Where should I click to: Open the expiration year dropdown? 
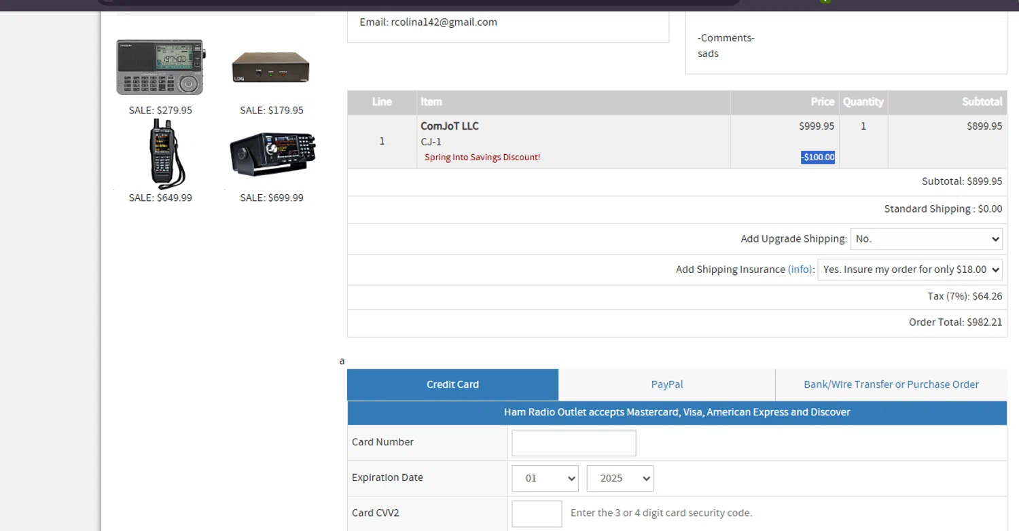[620, 478]
